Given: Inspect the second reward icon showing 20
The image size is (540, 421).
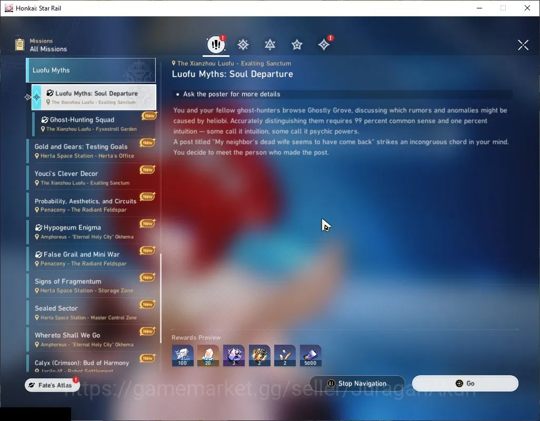Looking at the screenshot, I should 208,355.
